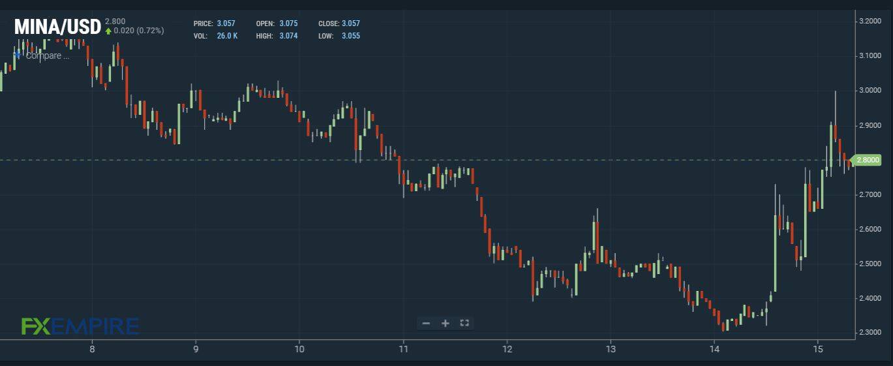Select the VOL value 26.0 K
Screen dimensions: 893x366
point(227,36)
